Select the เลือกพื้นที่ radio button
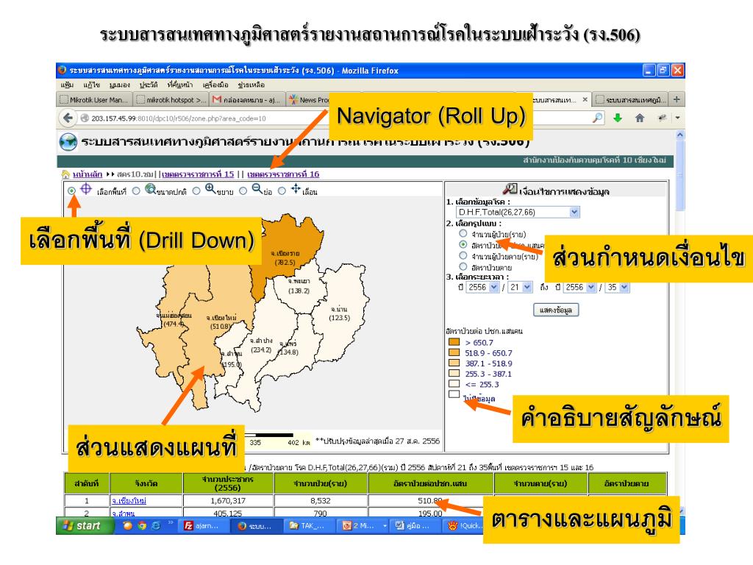Viewport: 753px width, 565px height. [71, 191]
